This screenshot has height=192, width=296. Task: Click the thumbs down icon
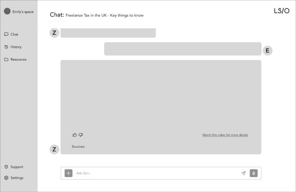(81, 135)
